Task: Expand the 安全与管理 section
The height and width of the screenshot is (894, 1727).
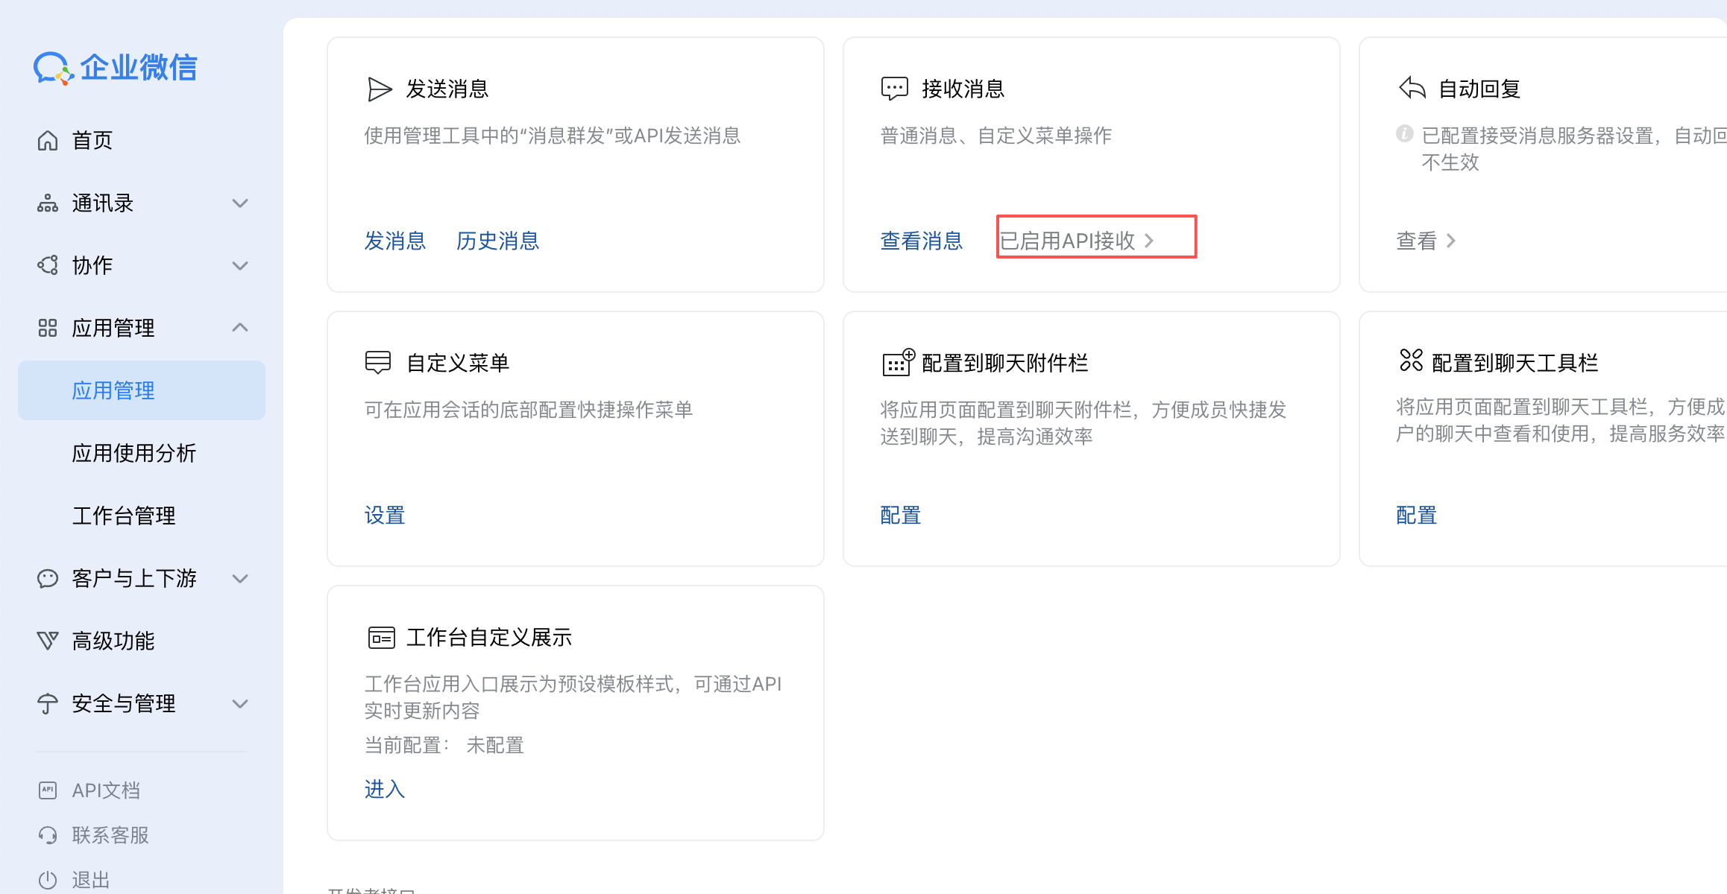Action: [x=239, y=703]
